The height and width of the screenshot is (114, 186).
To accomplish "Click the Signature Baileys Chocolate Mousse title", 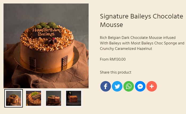I will [x=142, y=20].
